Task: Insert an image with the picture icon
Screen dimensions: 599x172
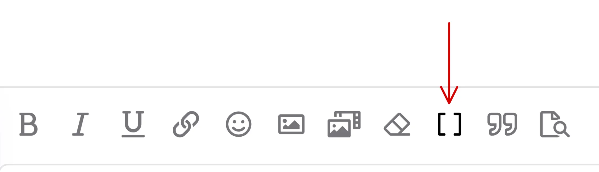Action: click(291, 124)
